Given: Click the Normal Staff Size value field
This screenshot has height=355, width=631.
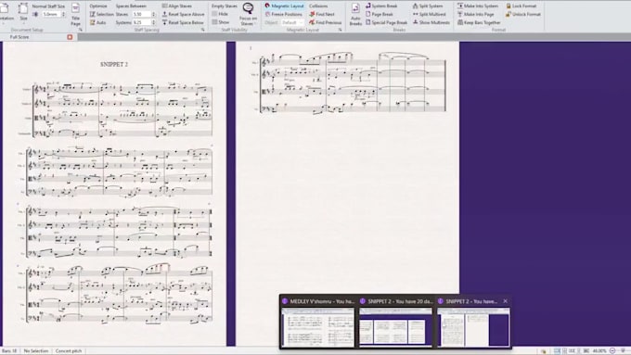Looking at the screenshot, I should click(x=52, y=14).
